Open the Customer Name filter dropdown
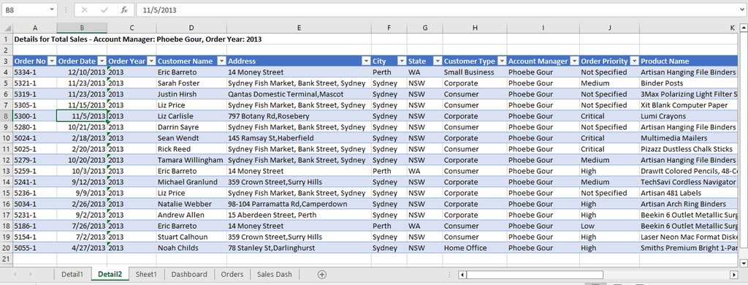Image resolution: width=748 pixels, height=285 pixels. click(221, 61)
